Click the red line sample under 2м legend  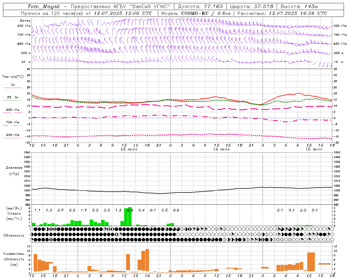[x=13, y=88]
